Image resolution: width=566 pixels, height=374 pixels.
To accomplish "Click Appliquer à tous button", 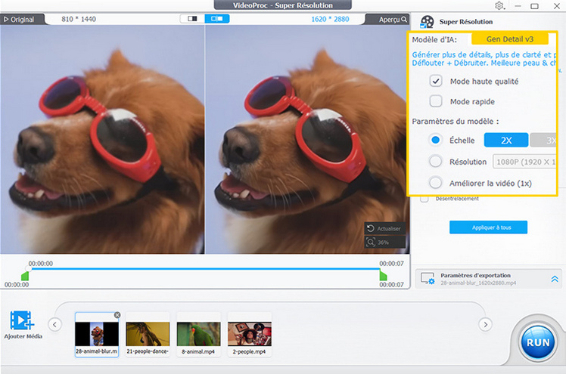I will (488, 227).
